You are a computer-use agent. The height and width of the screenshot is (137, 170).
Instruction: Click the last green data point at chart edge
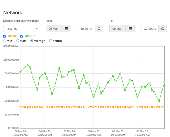164,83
